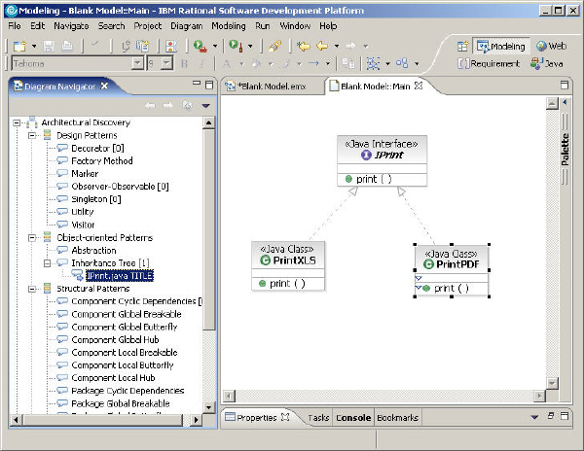Image resolution: width=584 pixels, height=451 pixels.
Task: Click the Back navigation yellow arrow
Action: pos(322,46)
